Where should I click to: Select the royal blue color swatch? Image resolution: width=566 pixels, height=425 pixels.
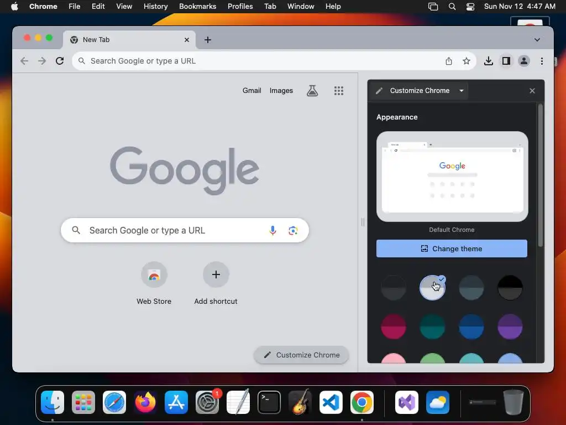tap(471, 326)
